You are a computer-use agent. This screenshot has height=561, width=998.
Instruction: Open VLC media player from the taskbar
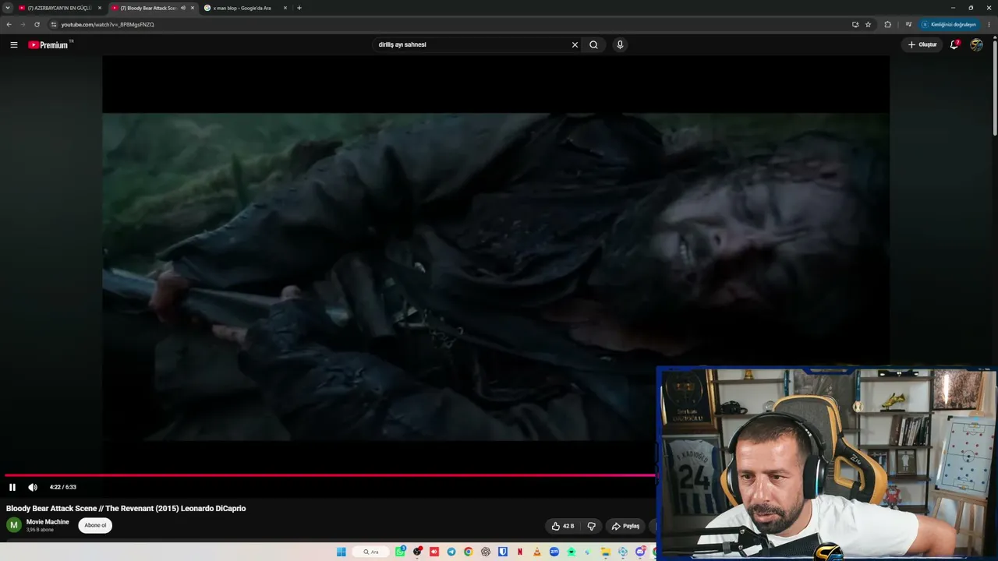click(x=537, y=552)
